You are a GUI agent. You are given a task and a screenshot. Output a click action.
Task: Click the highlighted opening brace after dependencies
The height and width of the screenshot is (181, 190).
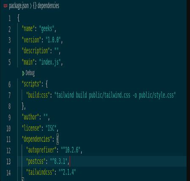(x=58, y=139)
